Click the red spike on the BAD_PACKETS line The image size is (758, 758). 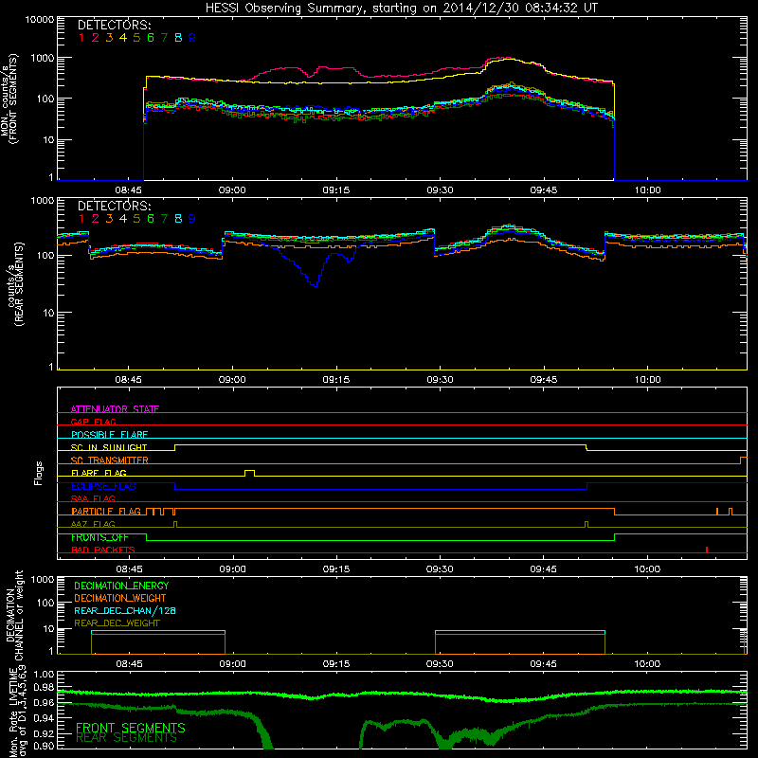pyautogui.click(x=707, y=550)
